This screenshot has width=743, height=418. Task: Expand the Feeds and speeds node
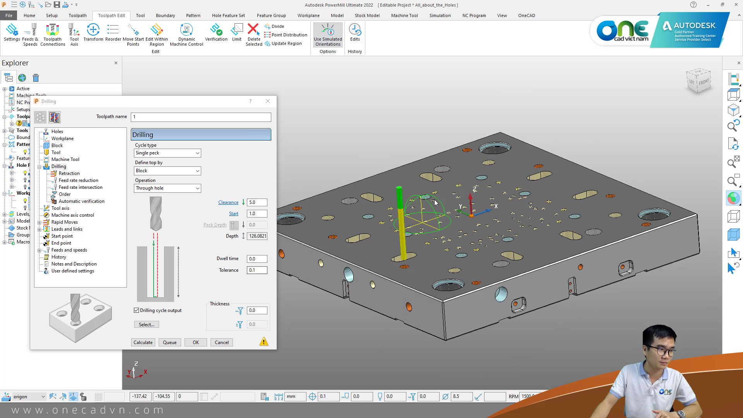coord(39,250)
